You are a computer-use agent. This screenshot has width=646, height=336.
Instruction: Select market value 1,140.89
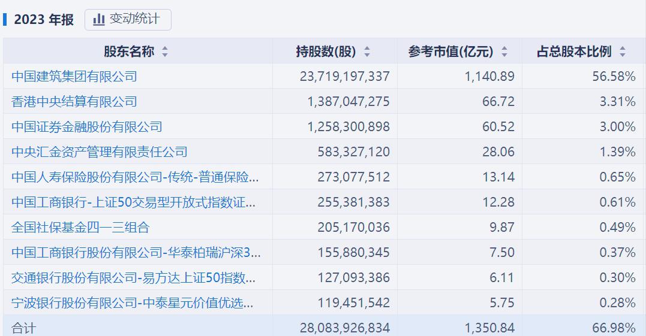point(489,77)
